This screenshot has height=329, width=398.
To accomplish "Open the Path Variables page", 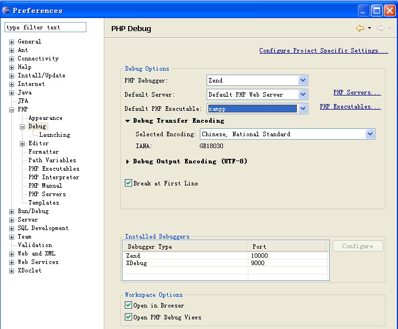I will (52, 160).
